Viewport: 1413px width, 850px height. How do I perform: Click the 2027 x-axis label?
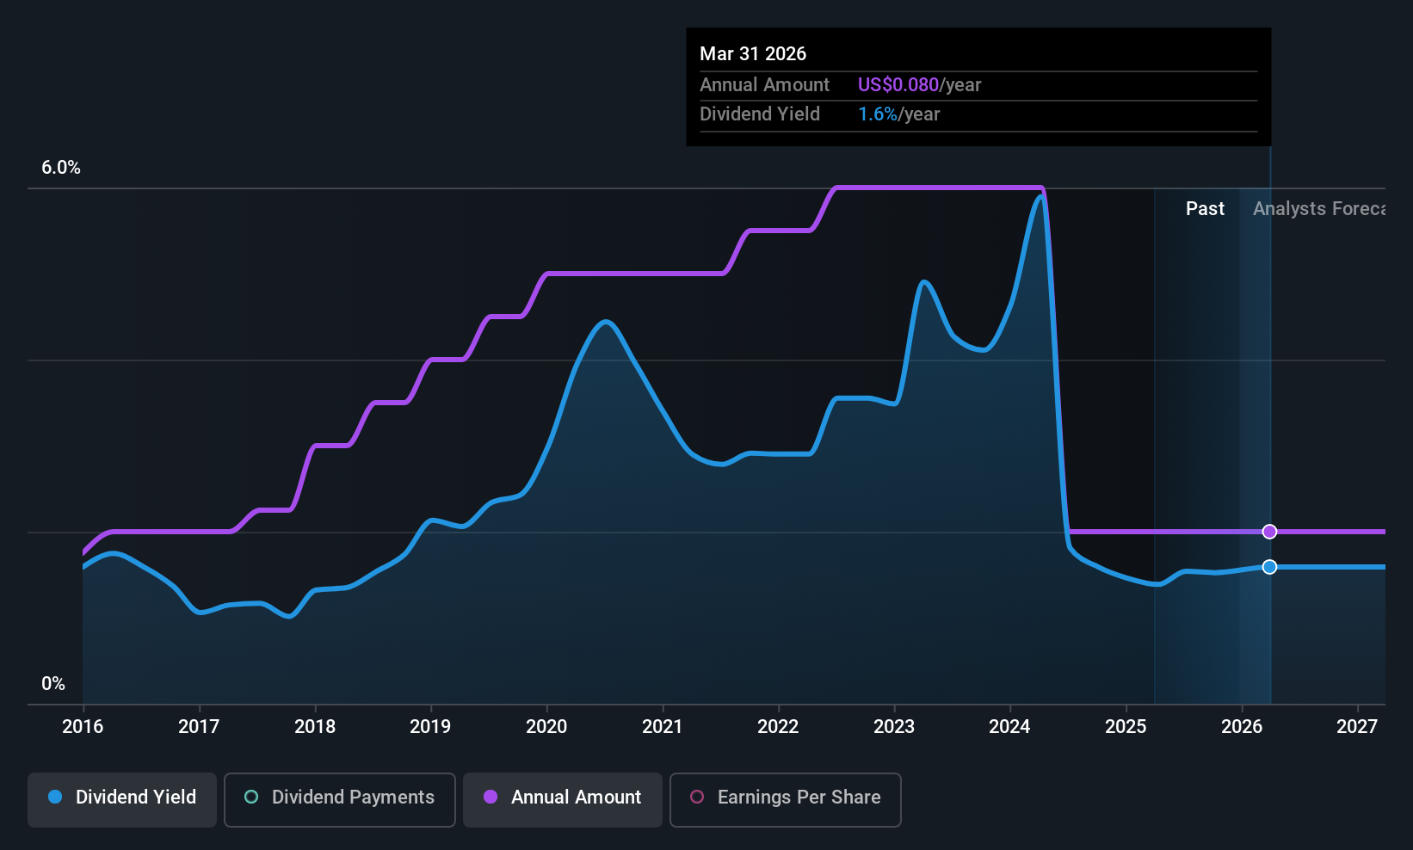point(1357,727)
